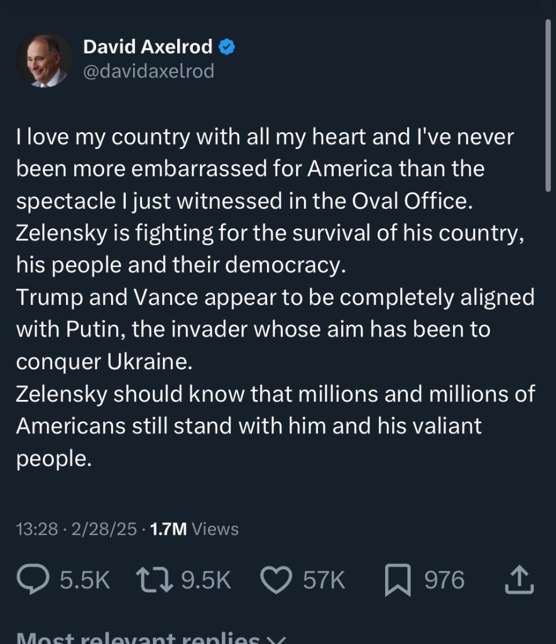Open David Axelrod's profile picture

(x=43, y=60)
